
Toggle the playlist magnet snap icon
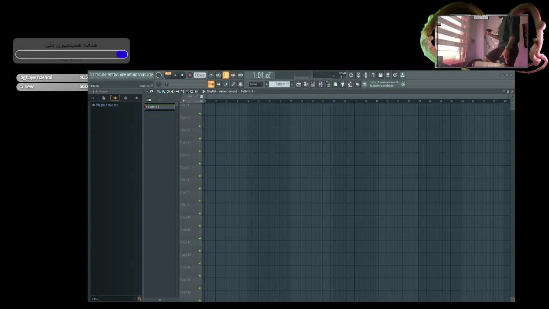tap(151, 91)
